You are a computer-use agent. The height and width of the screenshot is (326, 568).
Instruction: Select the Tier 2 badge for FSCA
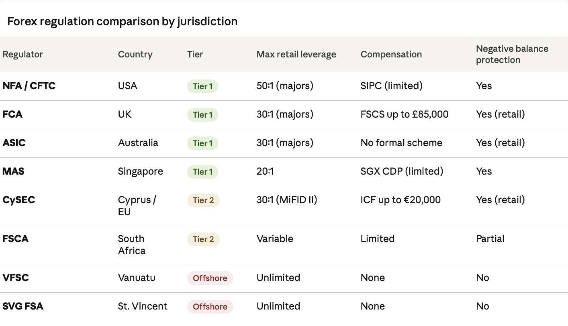[x=203, y=239]
